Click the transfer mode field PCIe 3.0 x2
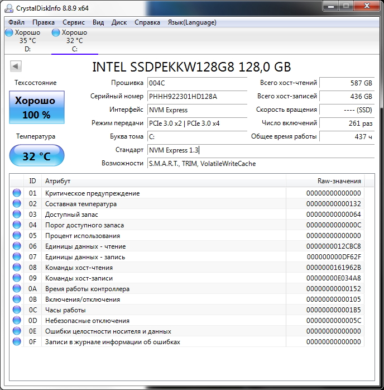The image size is (384, 390). tap(197, 123)
